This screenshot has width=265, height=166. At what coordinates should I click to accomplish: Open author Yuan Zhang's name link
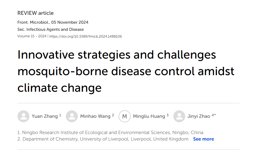click(x=45, y=116)
